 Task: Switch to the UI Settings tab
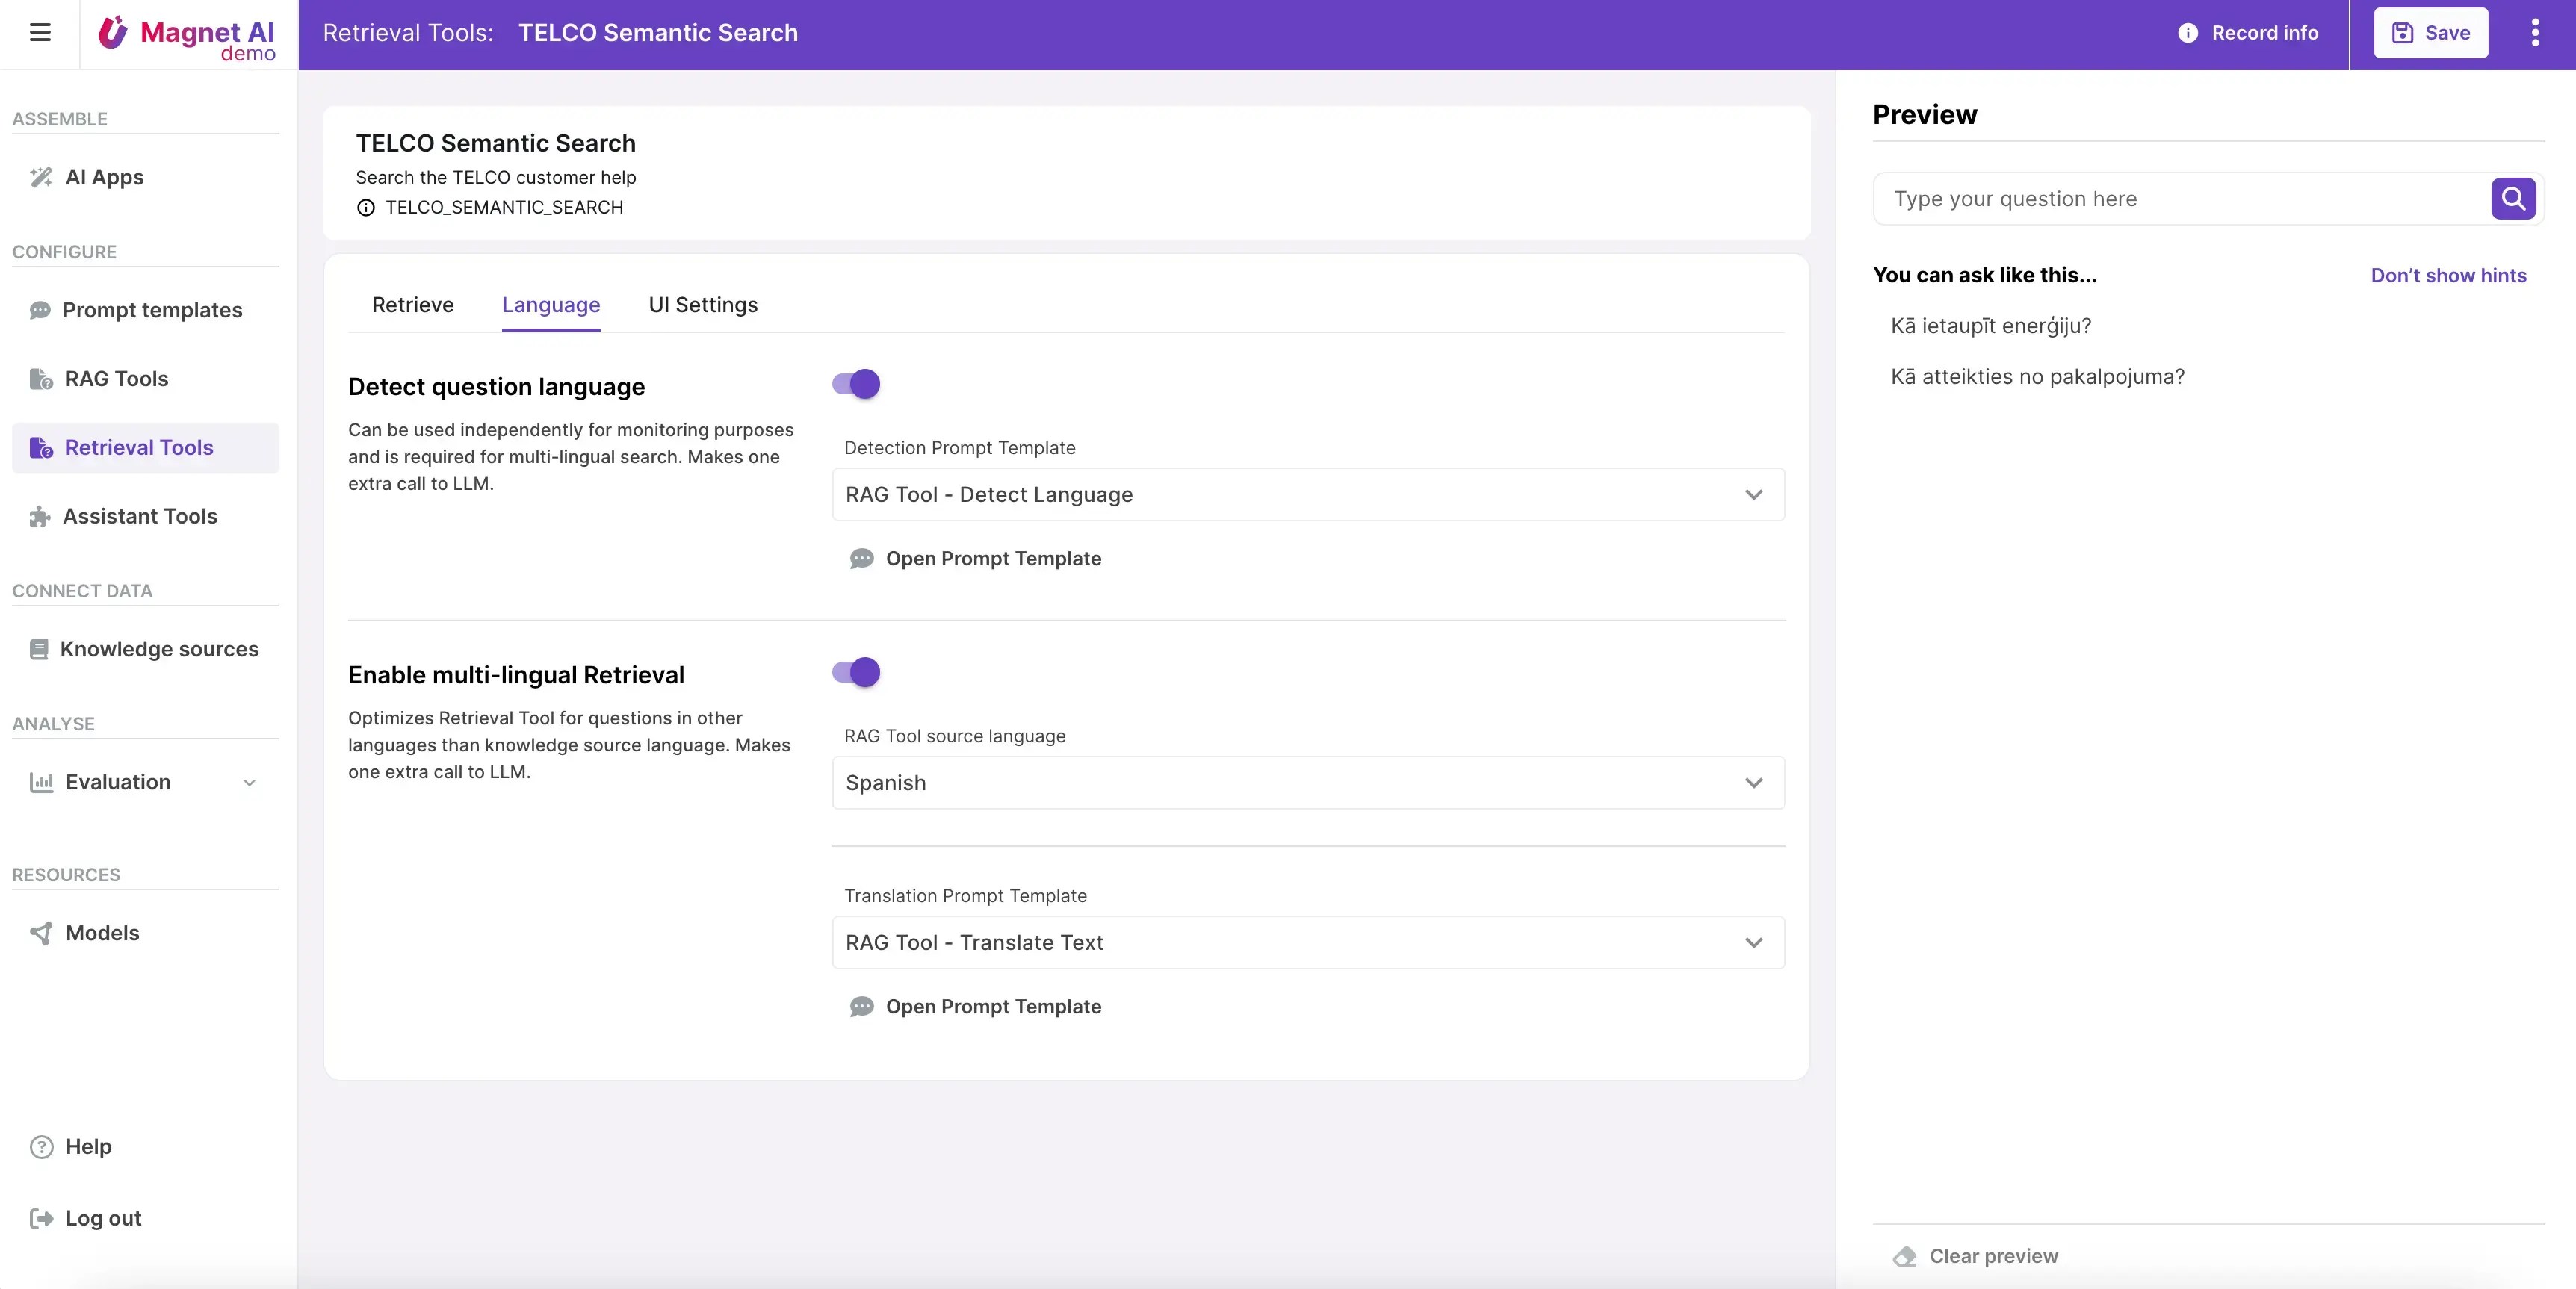click(x=702, y=305)
